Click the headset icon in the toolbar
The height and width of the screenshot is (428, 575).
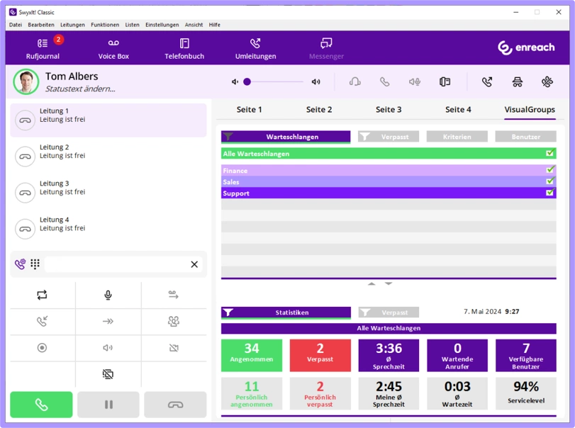tap(355, 82)
